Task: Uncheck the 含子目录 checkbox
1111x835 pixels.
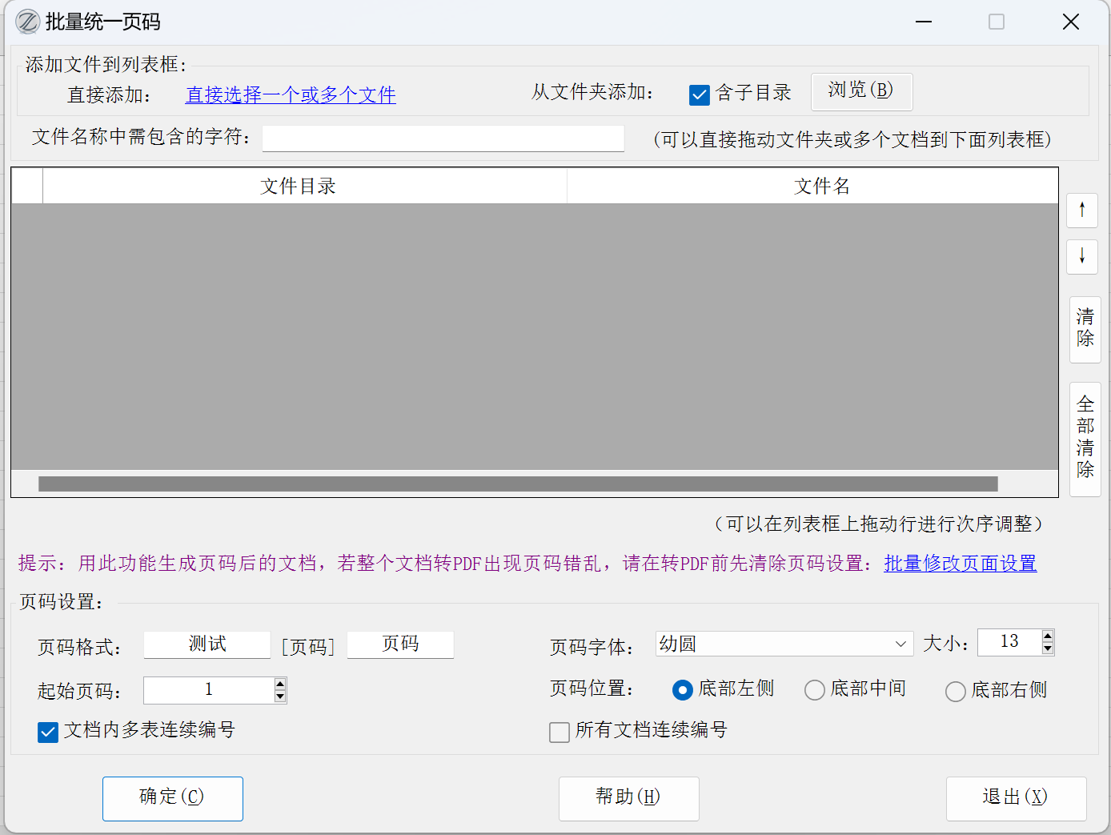Action: [x=699, y=95]
